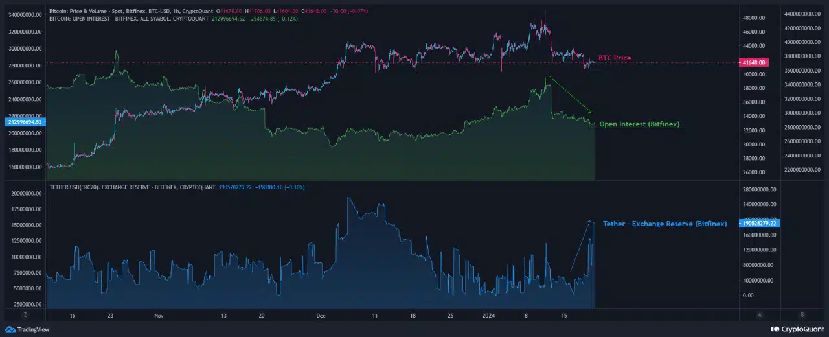Select the Tether USD Exchange Reserve legend title
This screenshot has height=337, width=829.
click(132, 187)
